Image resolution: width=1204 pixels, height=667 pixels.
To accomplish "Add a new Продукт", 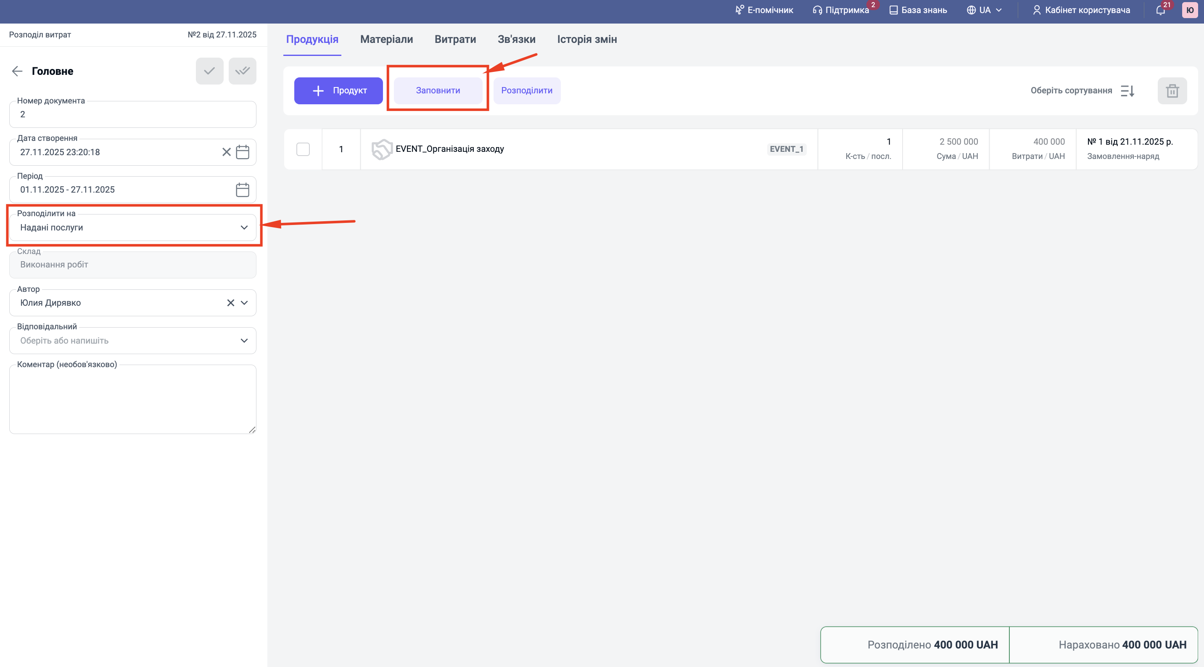I will click(338, 91).
